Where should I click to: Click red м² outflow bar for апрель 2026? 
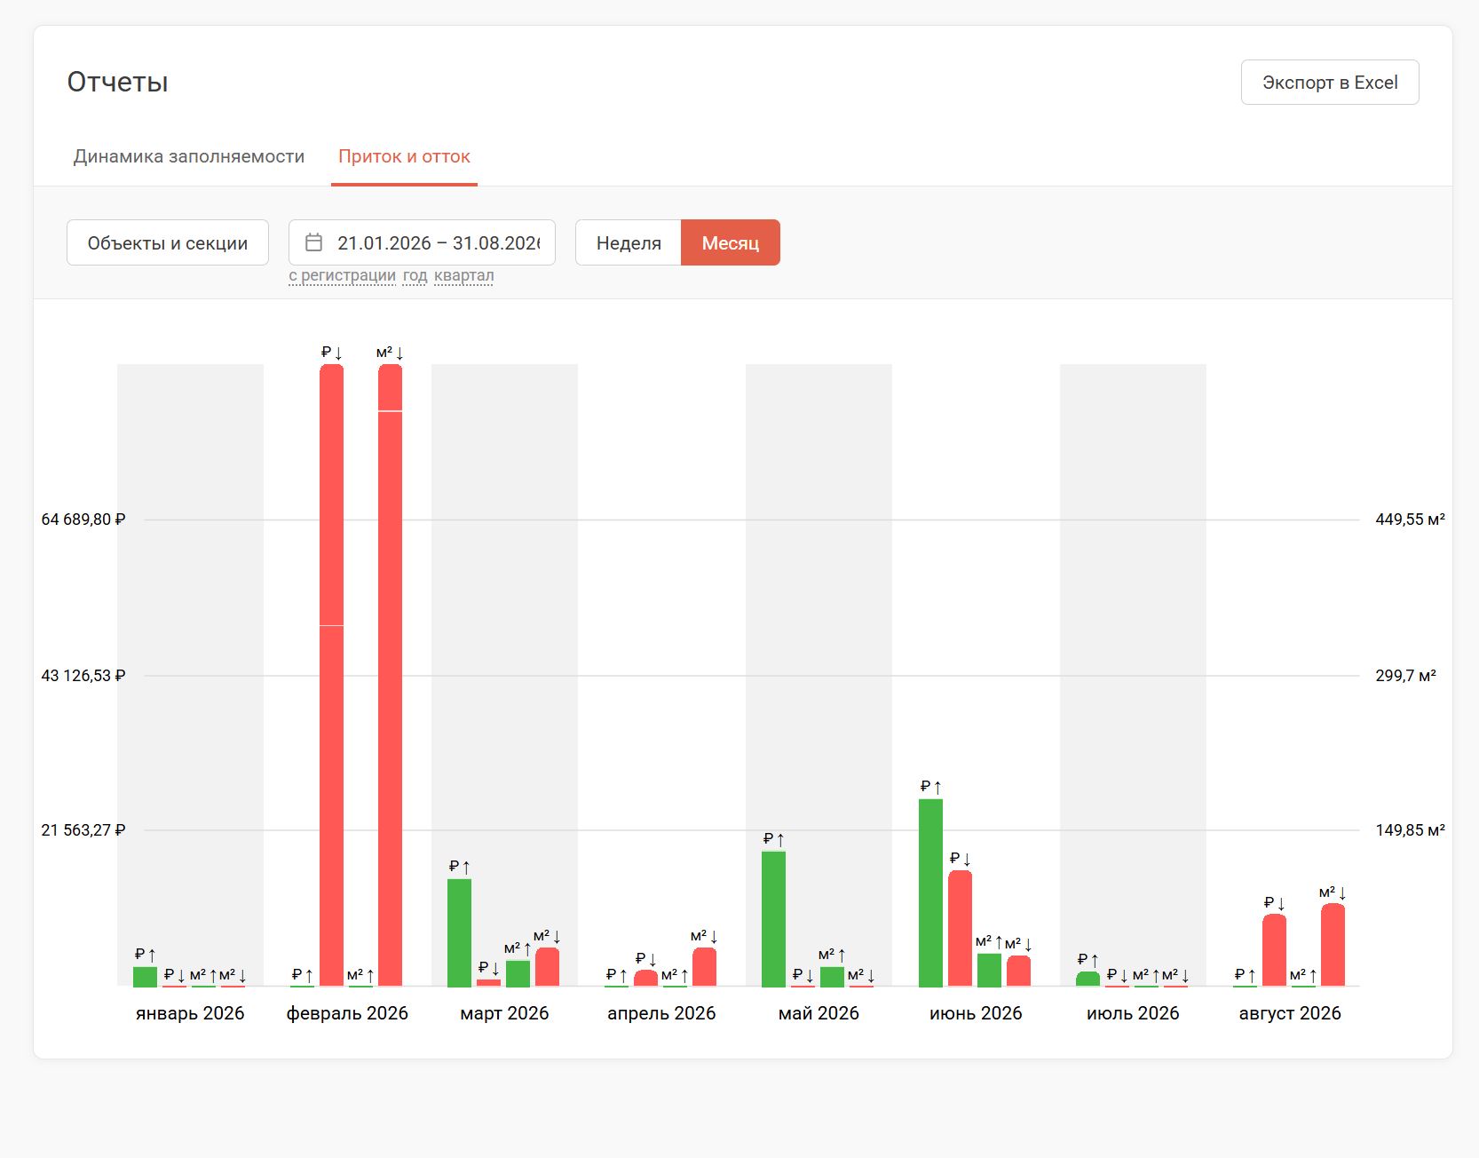705,967
